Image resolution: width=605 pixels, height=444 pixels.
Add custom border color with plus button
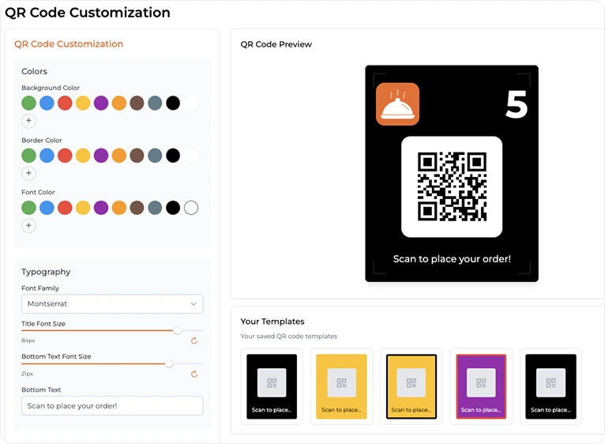tap(28, 173)
